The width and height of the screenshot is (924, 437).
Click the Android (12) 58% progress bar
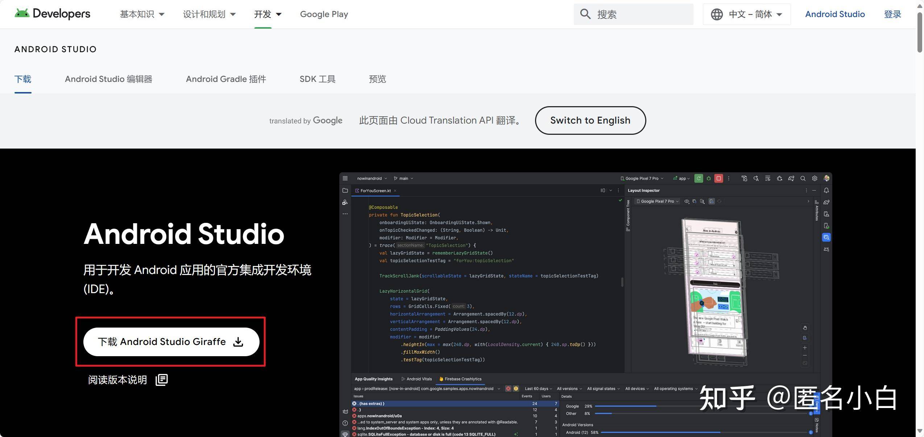click(704, 432)
